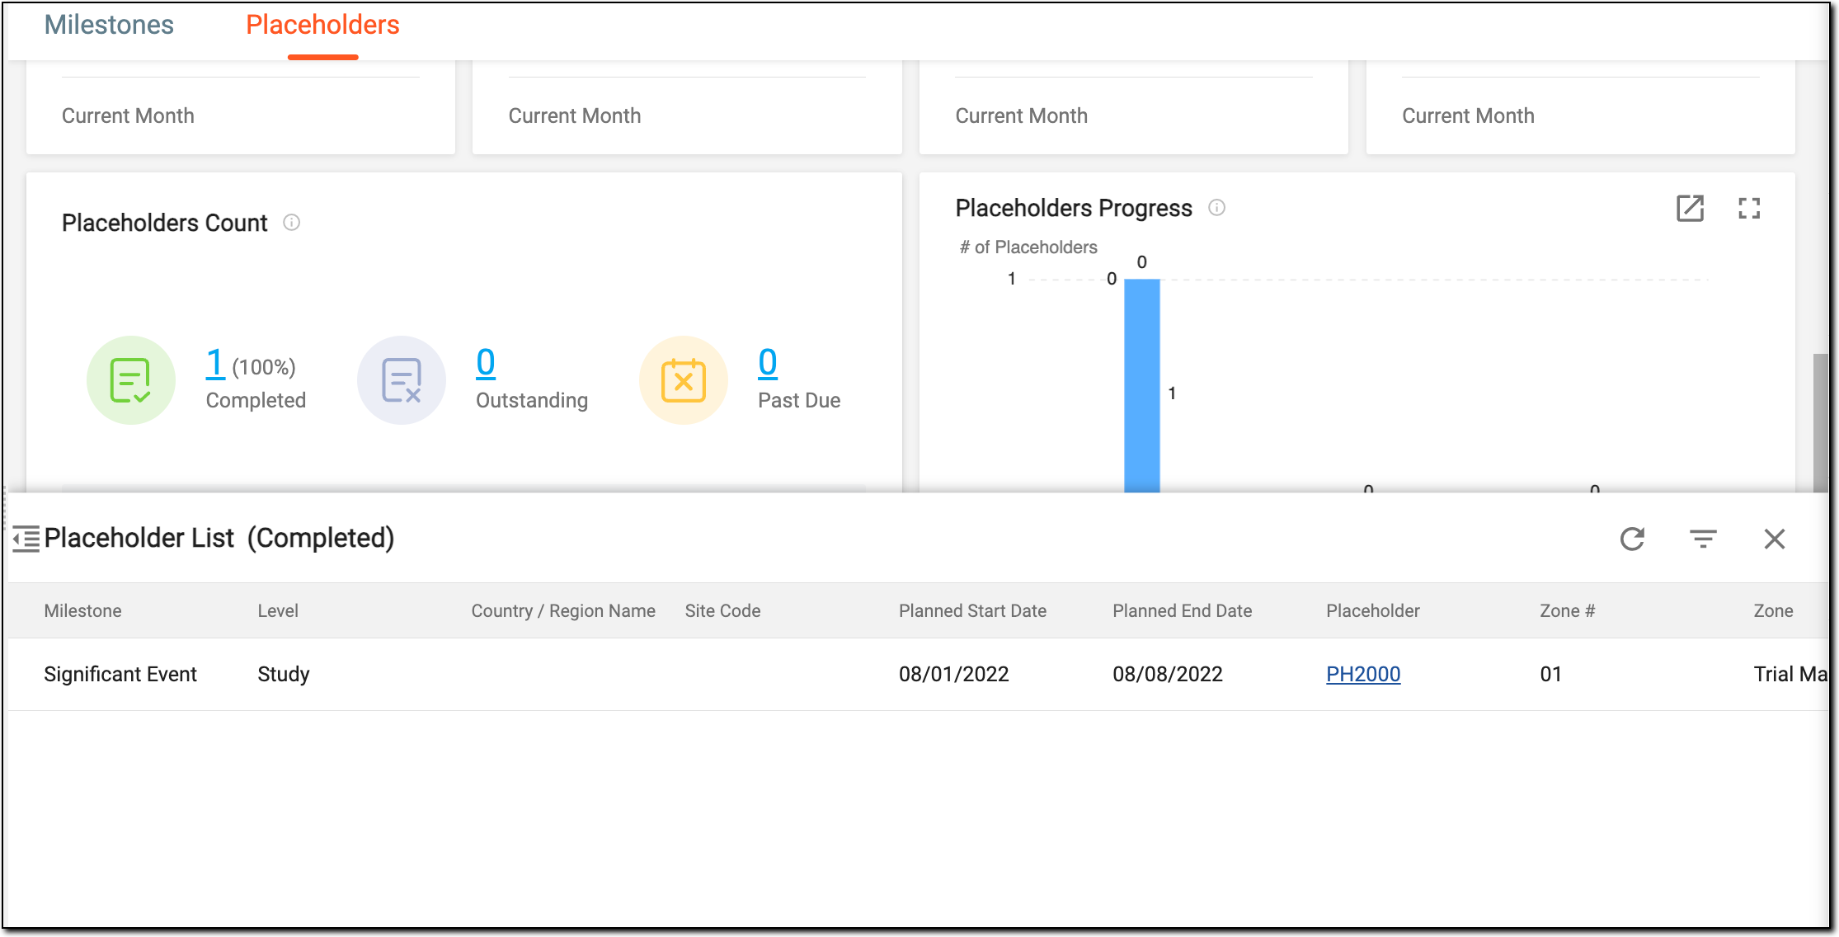Select the Placeholders tab

[322, 25]
